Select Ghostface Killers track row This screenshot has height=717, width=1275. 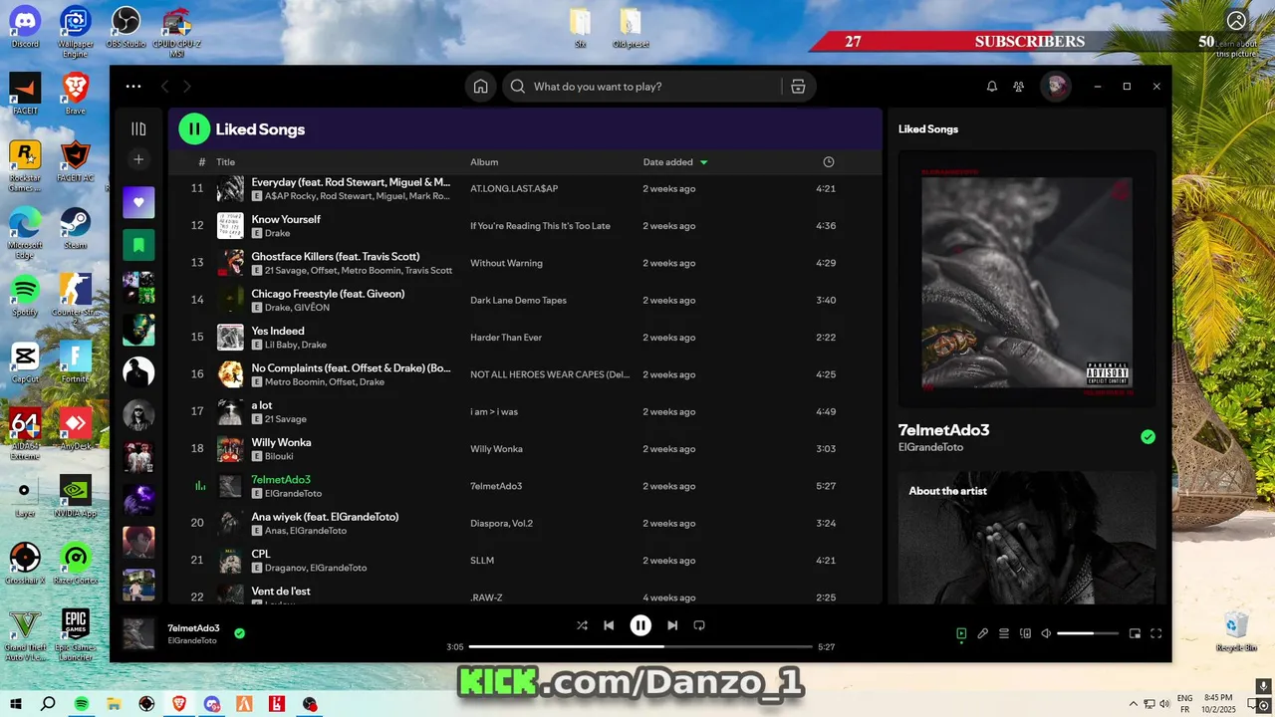[525, 263]
